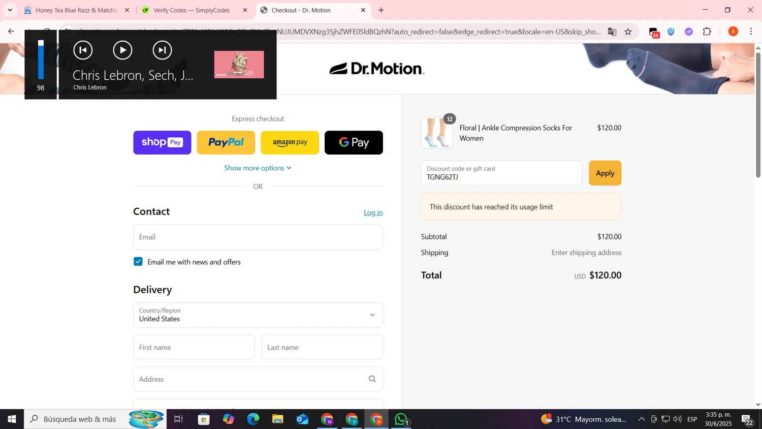This screenshot has height=429, width=762.
Task: Skip to previous track in media overlay
Action: pyautogui.click(x=83, y=50)
